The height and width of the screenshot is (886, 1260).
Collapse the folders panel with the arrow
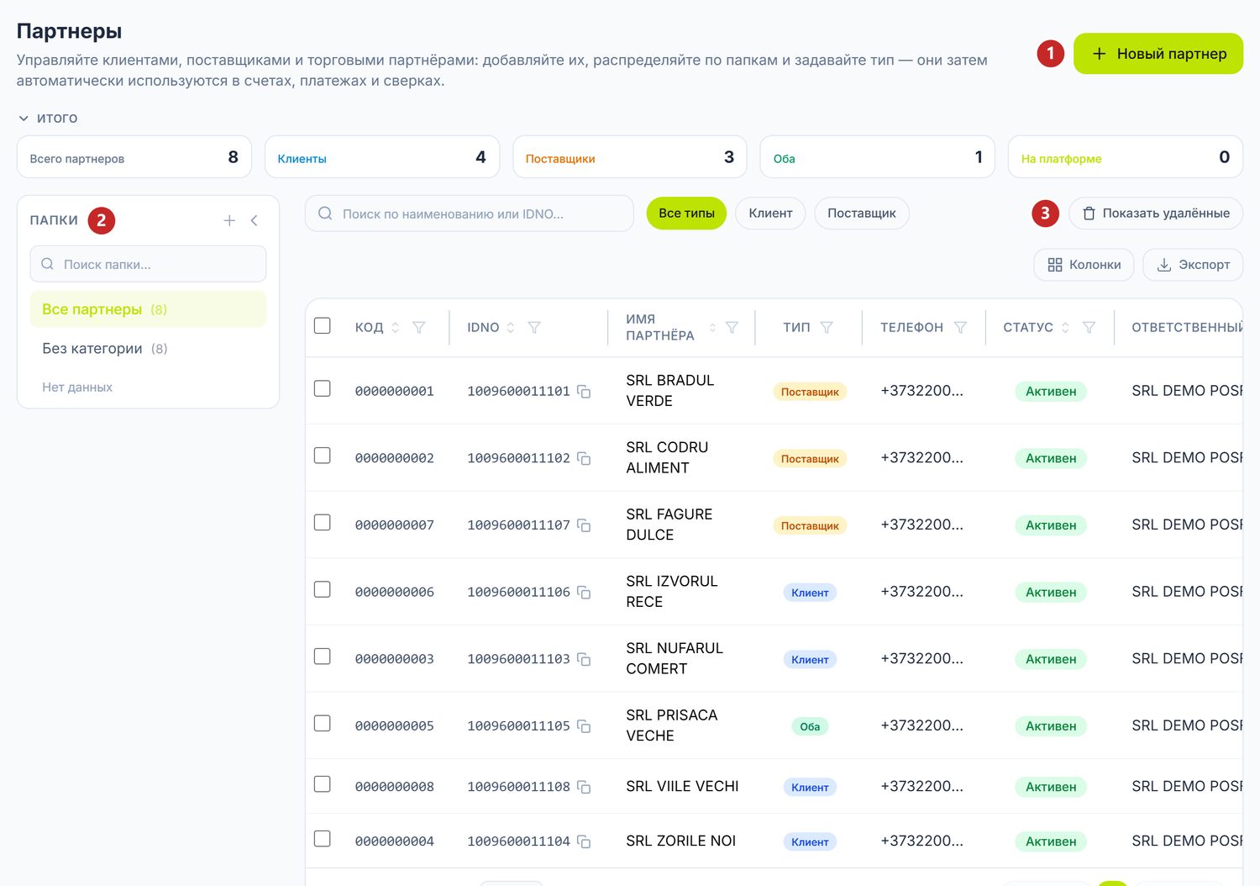[254, 220]
